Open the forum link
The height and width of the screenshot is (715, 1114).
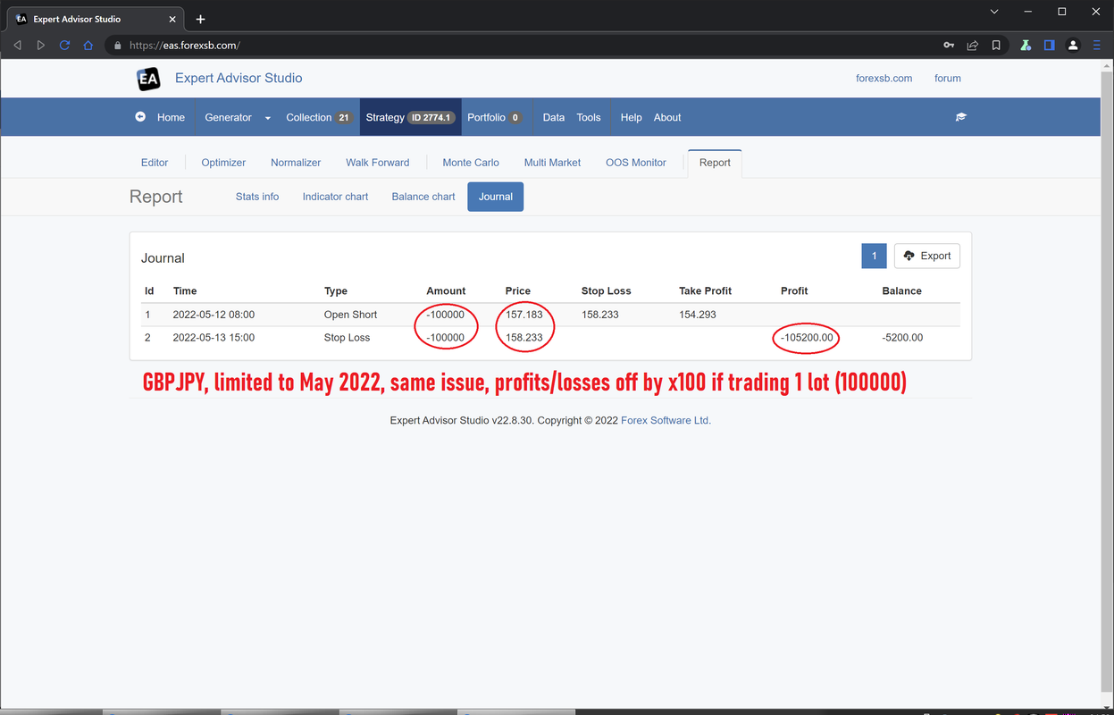click(x=948, y=79)
